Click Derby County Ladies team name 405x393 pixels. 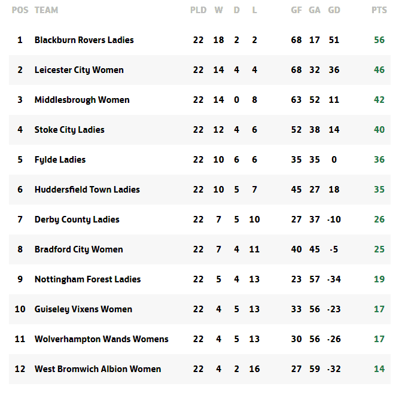77,220
